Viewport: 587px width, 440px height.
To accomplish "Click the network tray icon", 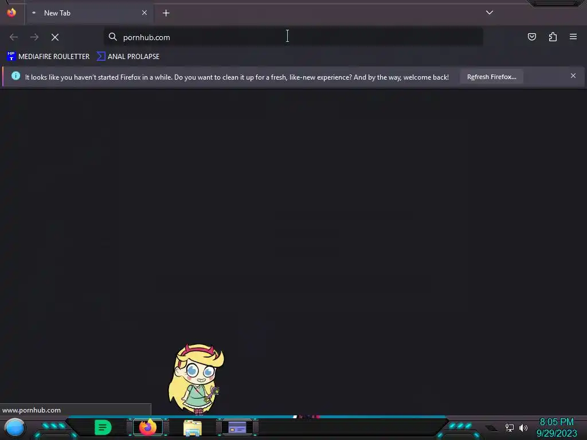I will click(x=510, y=427).
